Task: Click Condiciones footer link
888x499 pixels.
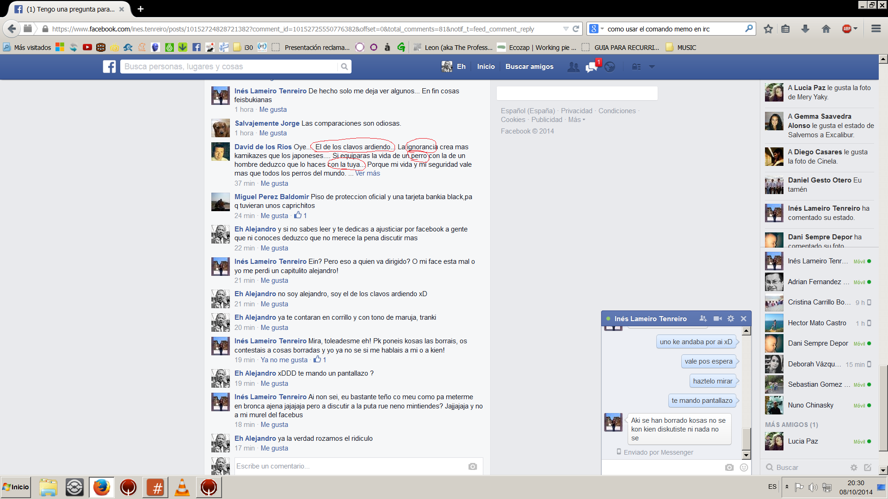Action: [617, 111]
